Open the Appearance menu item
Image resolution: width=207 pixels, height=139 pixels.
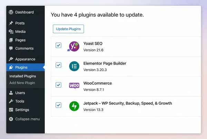tap(26, 59)
